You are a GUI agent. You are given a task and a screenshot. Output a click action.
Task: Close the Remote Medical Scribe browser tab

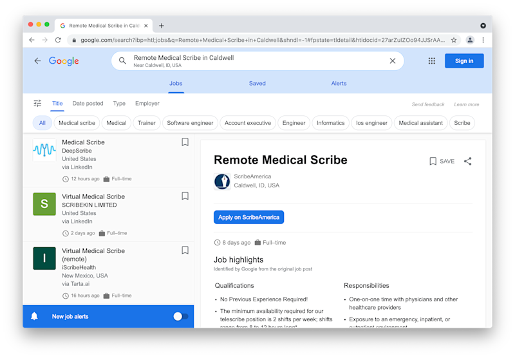[x=146, y=26]
